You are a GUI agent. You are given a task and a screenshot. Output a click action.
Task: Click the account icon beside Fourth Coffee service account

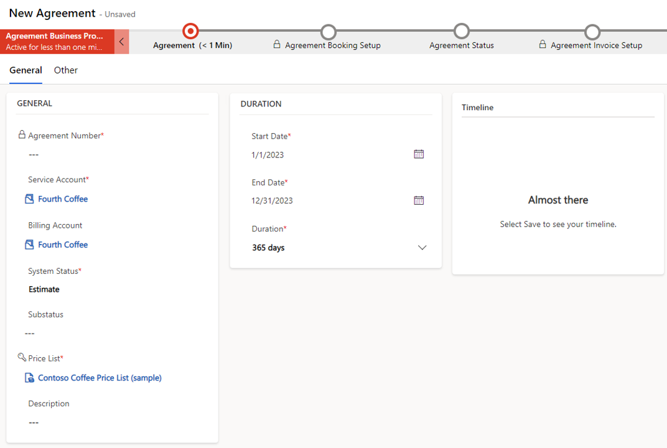point(29,198)
